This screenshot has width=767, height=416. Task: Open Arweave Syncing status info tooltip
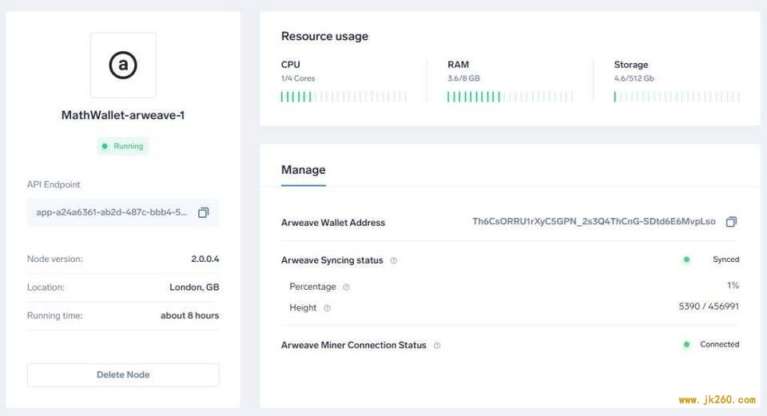point(393,260)
